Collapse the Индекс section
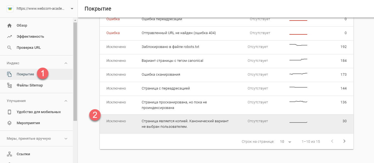 point(66,63)
